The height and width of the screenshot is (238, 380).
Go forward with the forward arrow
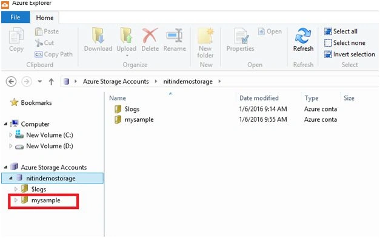[27, 82]
